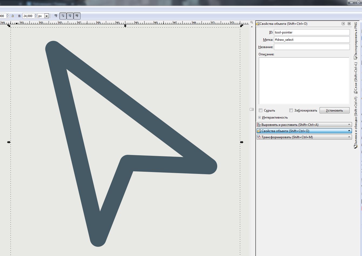Open the Слои (Shift+Ctrl+L) side tab
Viewport: 362px width, 256px height.
356,78
